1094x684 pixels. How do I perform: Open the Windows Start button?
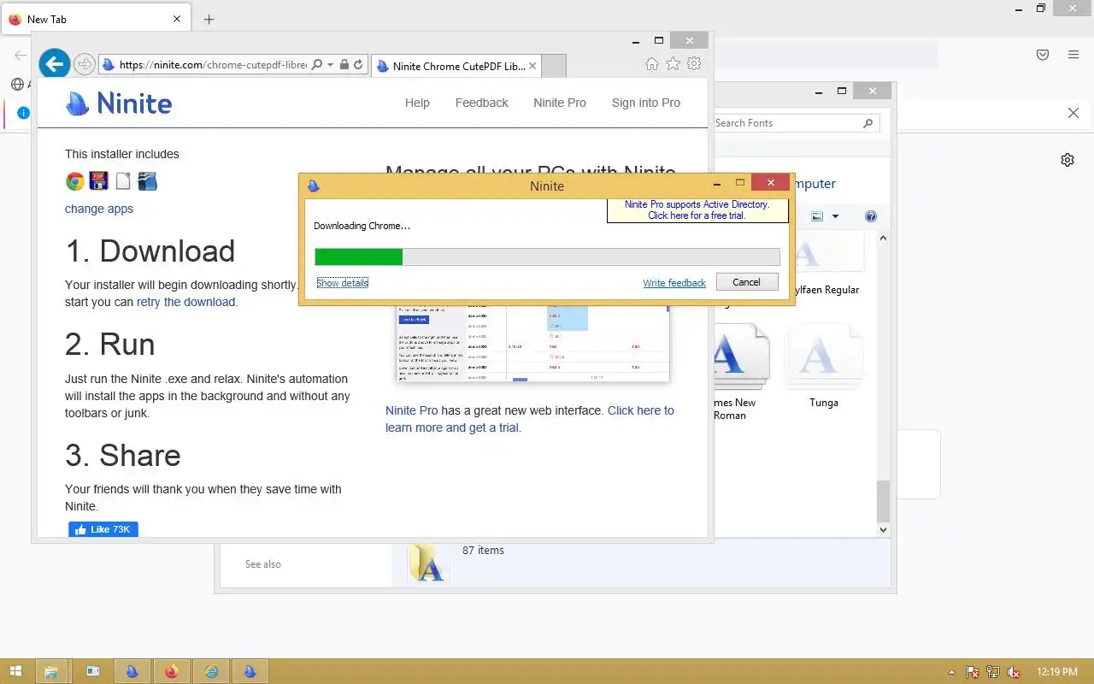(15, 672)
